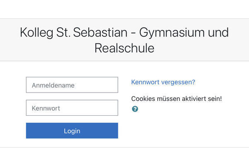
Task: Click the 'Cookies müssen aktiviert sein!' text
Action: point(176,99)
